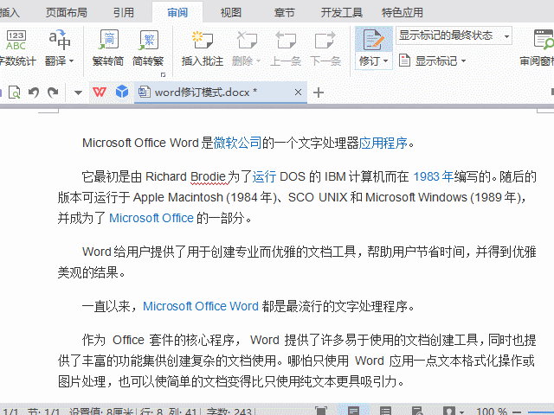Switch to outline view in status bar
Screen dimensions: 554x415
385,411
